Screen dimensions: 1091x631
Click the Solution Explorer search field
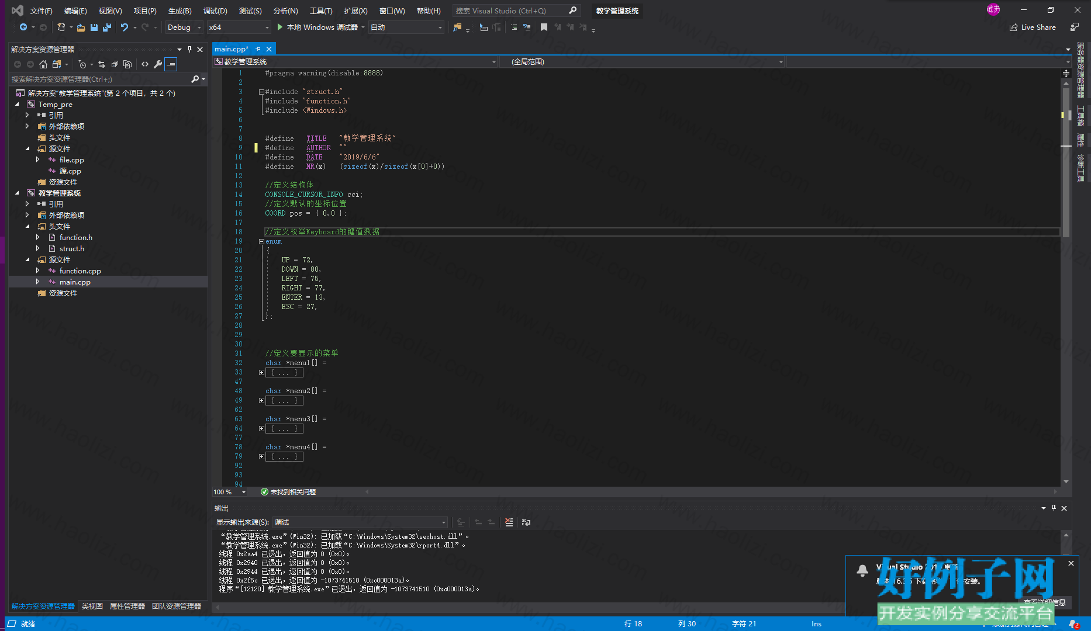point(99,79)
